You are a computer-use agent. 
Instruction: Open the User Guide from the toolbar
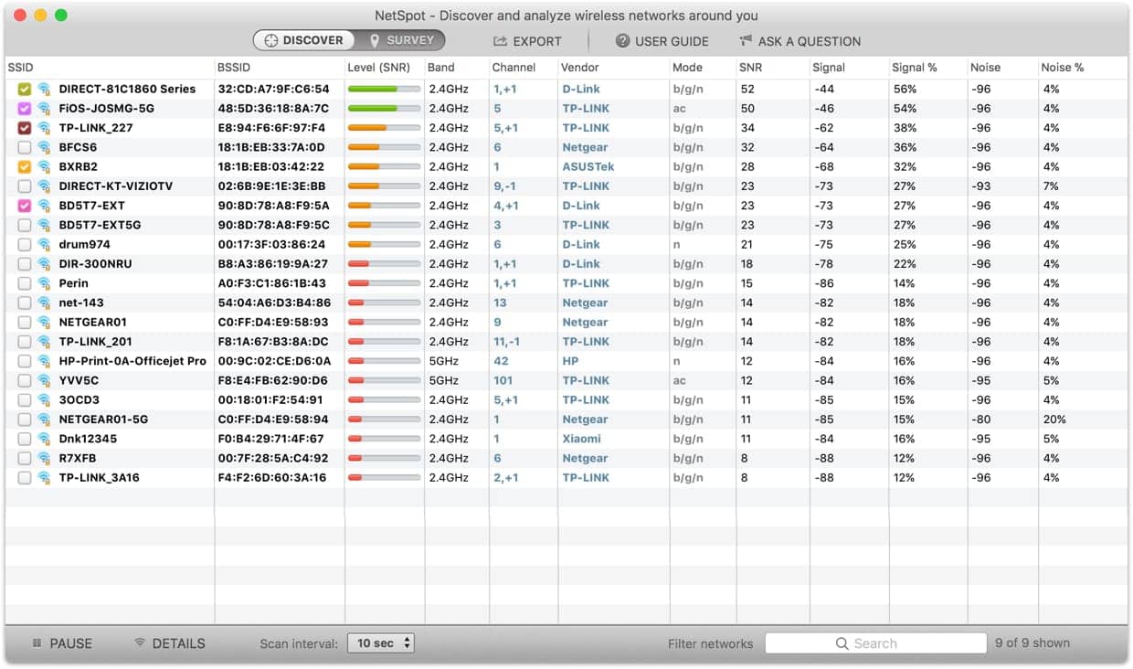(x=623, y=40)
